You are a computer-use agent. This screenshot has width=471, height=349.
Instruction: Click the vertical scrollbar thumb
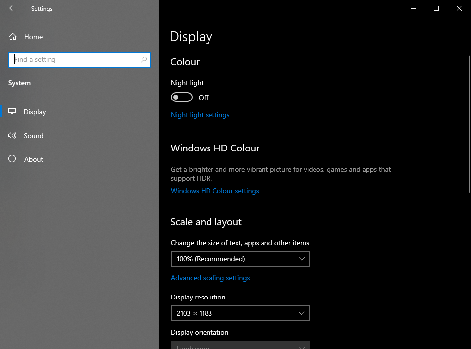469,124
